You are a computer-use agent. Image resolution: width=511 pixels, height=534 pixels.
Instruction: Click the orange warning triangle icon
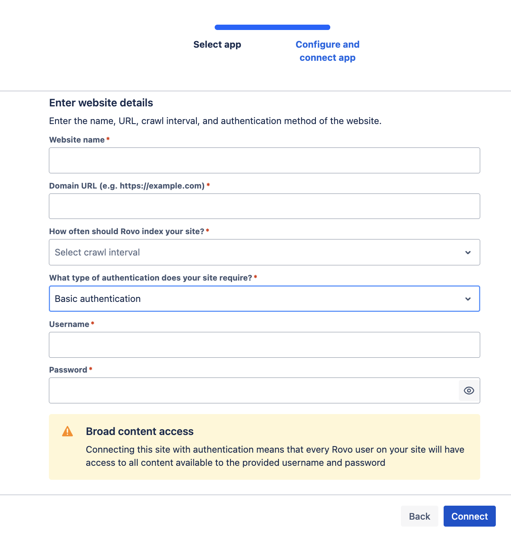[x=67, y=431]
